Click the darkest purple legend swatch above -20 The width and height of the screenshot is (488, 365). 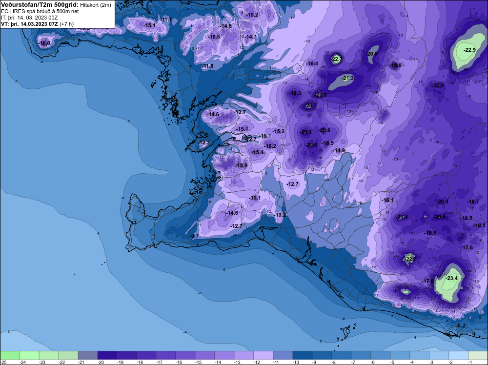pos(107,355)
